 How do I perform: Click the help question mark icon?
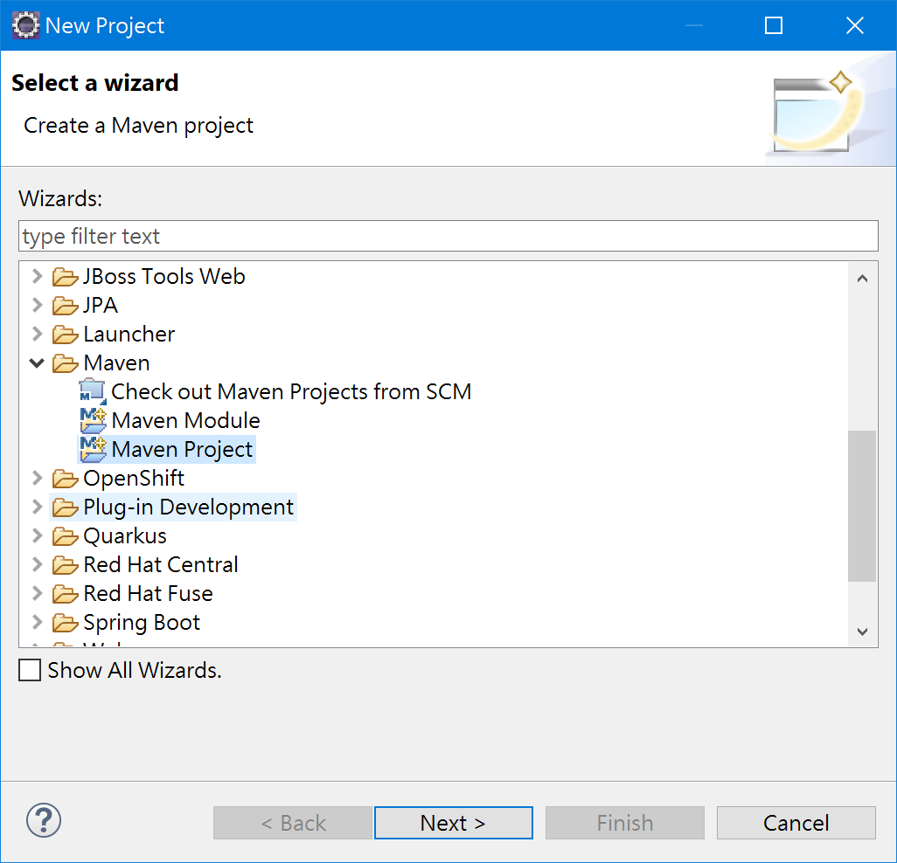pos(44,821)
